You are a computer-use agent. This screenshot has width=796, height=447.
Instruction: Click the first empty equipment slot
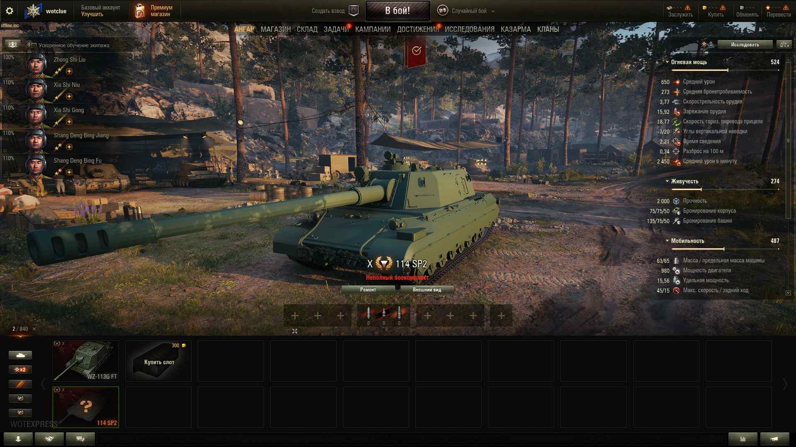[295, 316]
